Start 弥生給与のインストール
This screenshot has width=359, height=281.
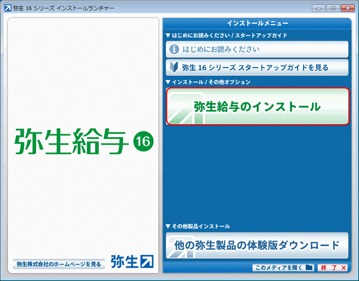[258, 106]
